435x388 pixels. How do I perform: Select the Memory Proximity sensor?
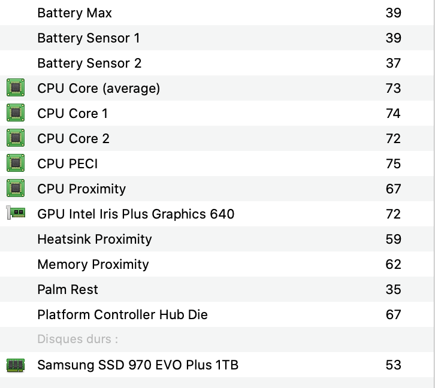(x=93, y=264)
